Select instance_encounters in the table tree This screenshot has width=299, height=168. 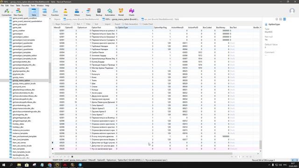pyautogui.click(x=21, y=130)
